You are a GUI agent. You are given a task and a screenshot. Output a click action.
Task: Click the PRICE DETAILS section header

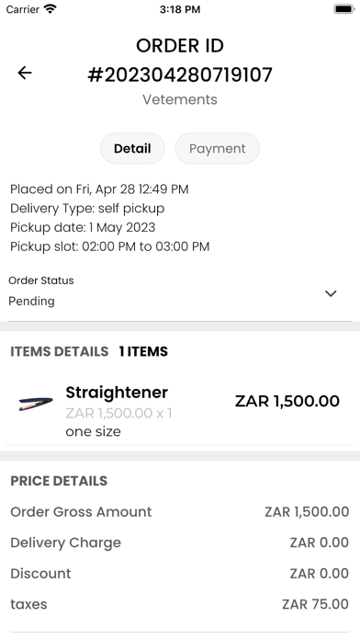(x=59, y=481)
